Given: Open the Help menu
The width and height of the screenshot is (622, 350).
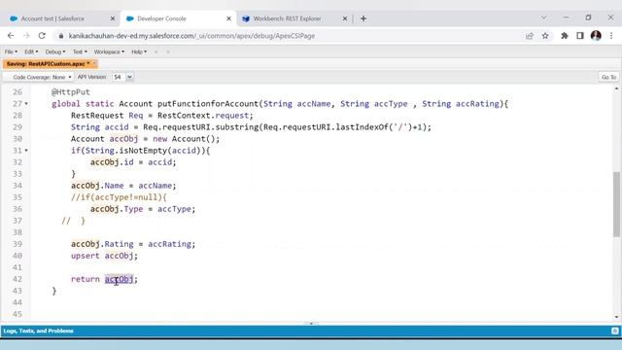Looking at the screenshot, I should point(139,52).
